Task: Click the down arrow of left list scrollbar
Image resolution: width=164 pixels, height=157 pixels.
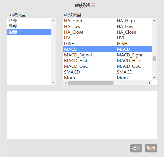Action: coord(53,83)
